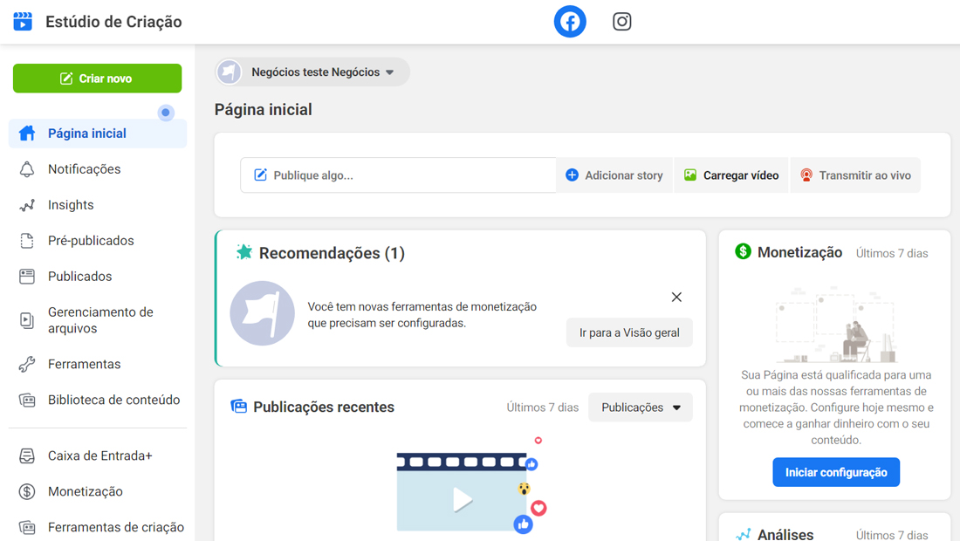Open the Negócios teste Negócios page dropdown
960x541 pixels.
pyautogui.click(x=312, y=72)
